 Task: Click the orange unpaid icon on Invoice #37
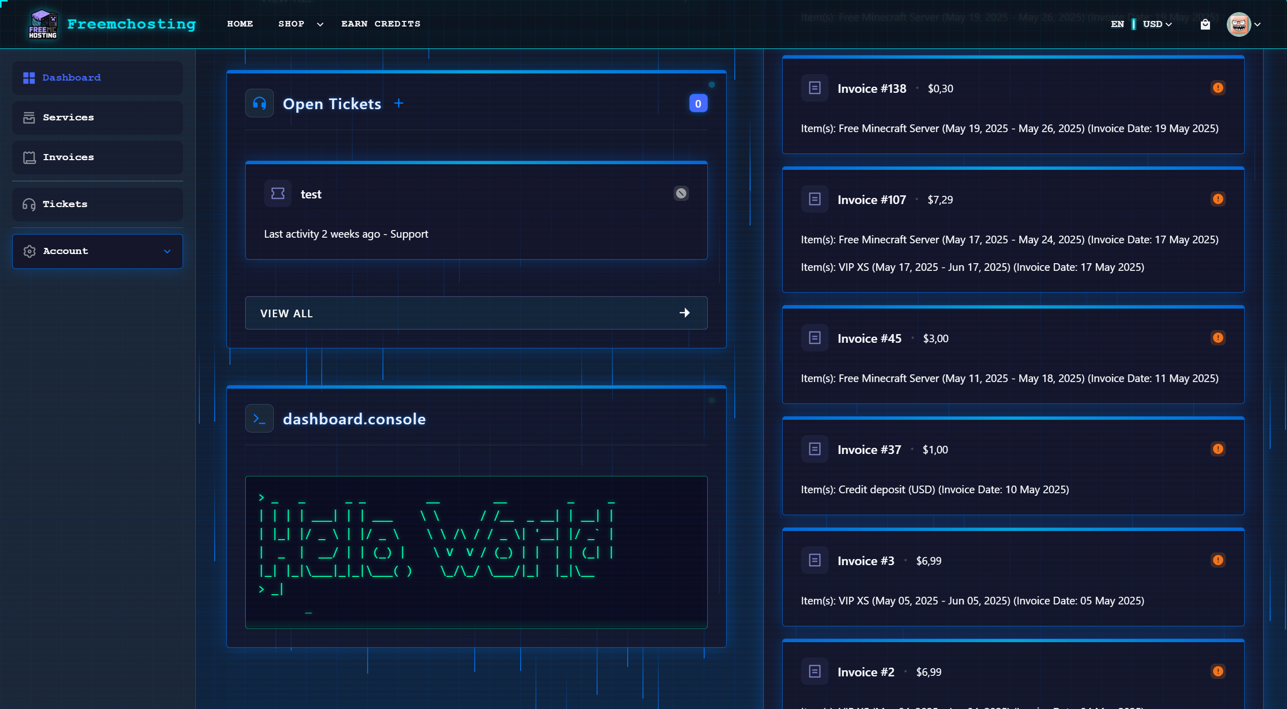click(1218, 449)
